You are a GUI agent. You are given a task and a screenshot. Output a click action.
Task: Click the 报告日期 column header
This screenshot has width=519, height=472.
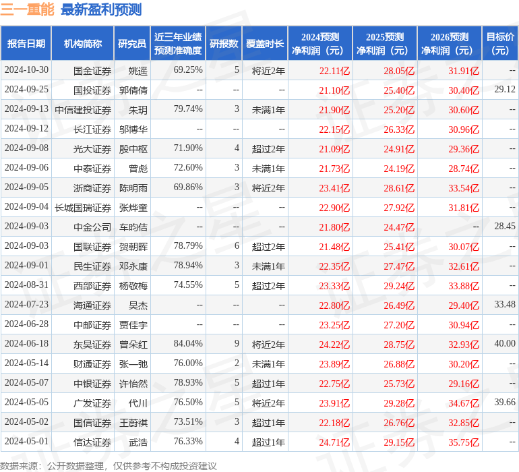pyautogui.click(x=26, y=43)
